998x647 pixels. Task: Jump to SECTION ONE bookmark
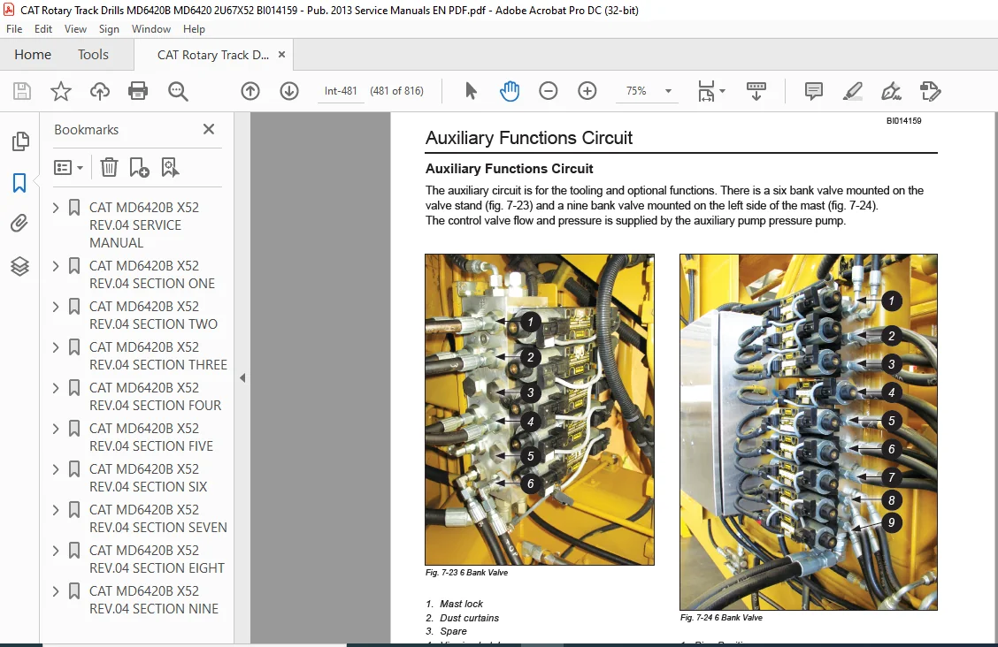[152, 275]
